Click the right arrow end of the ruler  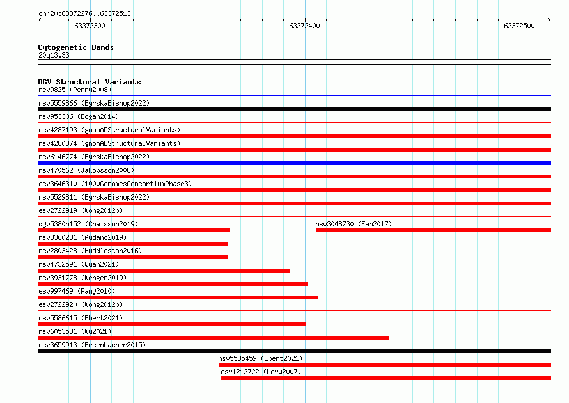(549, 20)
